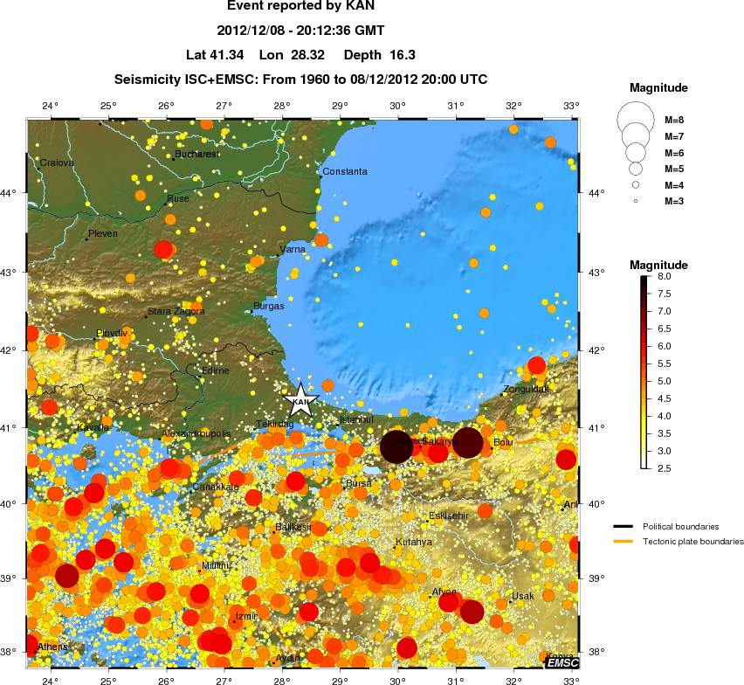Click the event date 2012/12/08 - 20:12:36 GMT
The width and height of the screenshot is (744, 685).
[x=300, y=31]
